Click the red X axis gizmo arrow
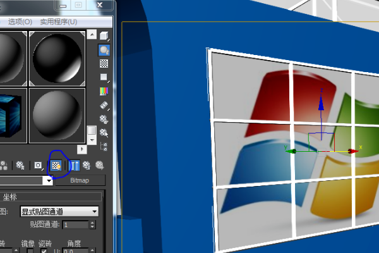Viewport: 379px width, 253px height. click(x=353, y=151)
